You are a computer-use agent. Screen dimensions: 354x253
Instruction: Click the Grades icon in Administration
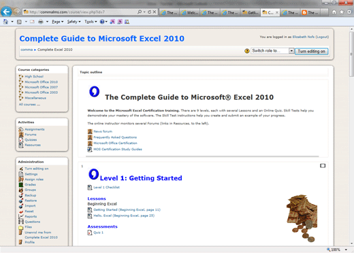21,185
